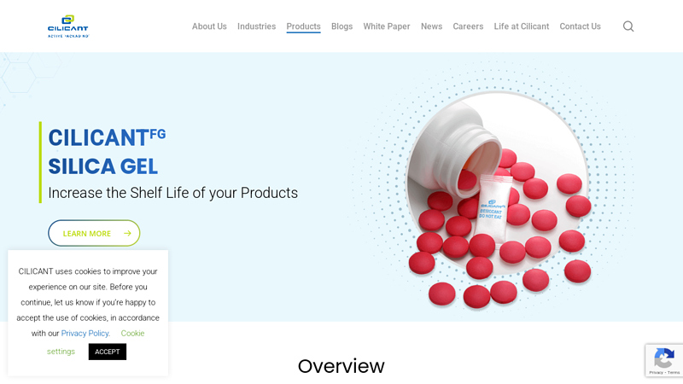Click the Learn More button
The height and width of the screenshot is (384, 683).
(x=94, y=233)
